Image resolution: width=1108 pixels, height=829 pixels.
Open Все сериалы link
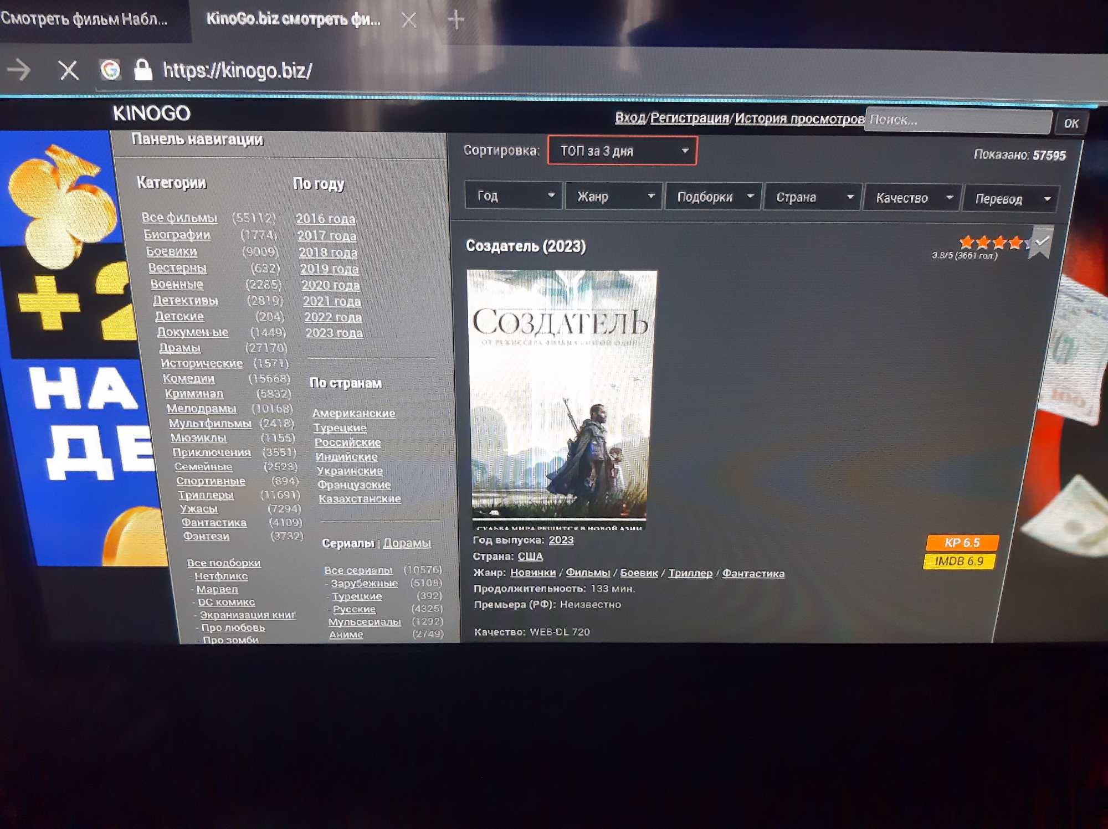tap(358, 570)
